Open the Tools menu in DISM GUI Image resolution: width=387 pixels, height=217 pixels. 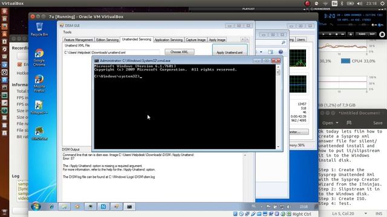[67, 32]
